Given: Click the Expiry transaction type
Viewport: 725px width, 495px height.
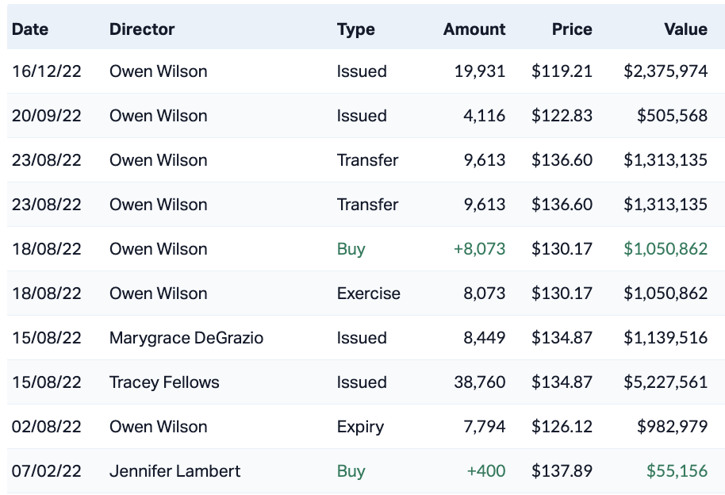Looking at the screenshot, I should point(360,427).
